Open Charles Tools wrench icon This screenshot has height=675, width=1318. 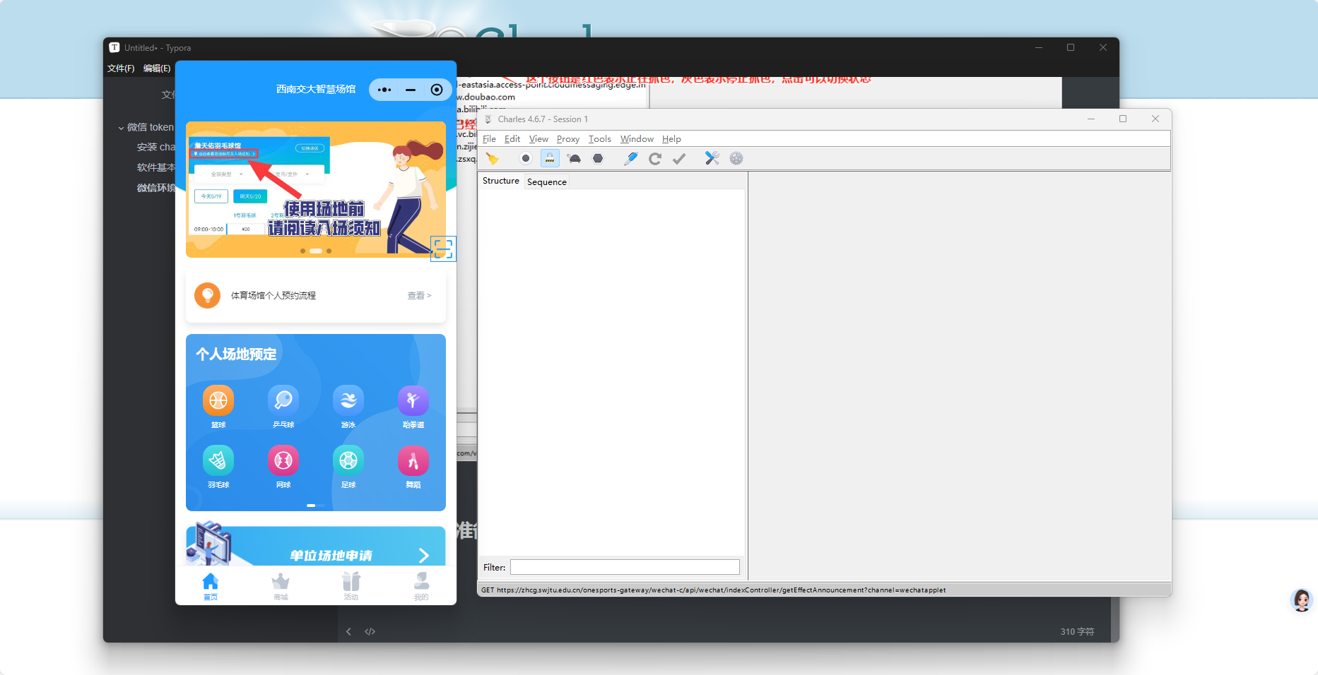[x=712, y=159]
